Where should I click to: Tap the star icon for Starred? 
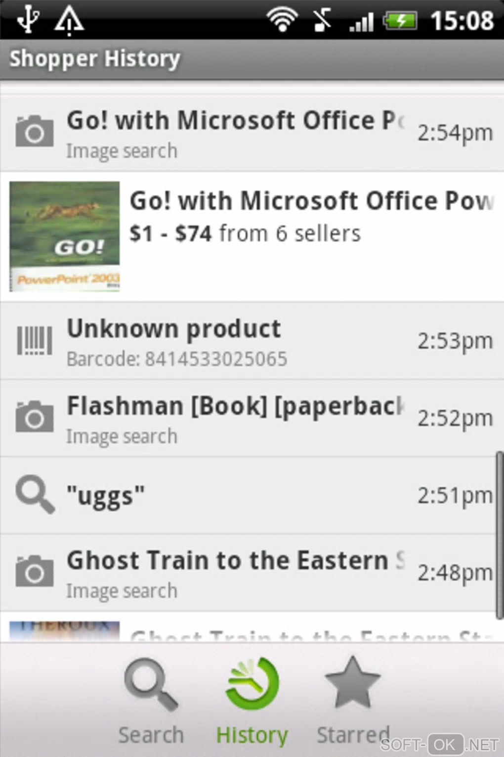click(352, 683)
